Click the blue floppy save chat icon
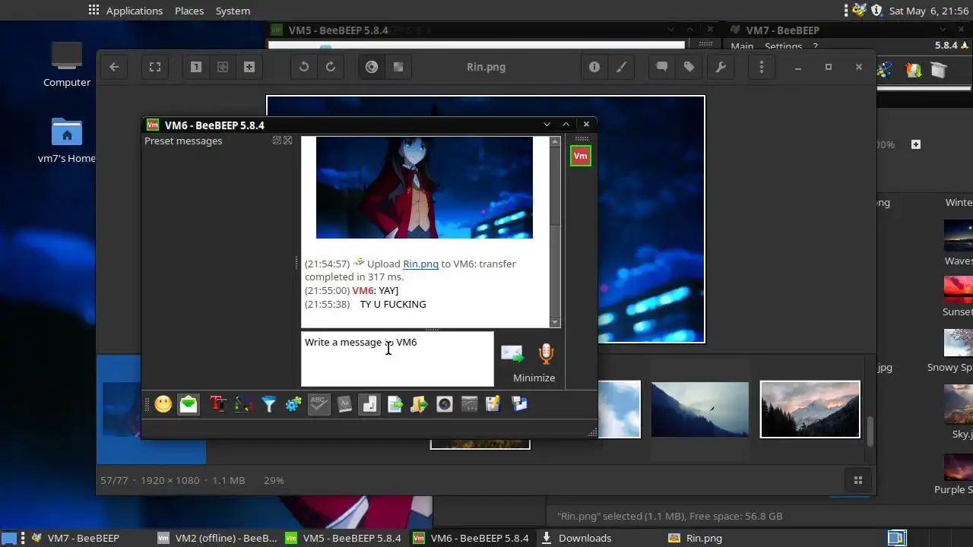The width and height of the screenshot is (973, 547). coord(520,404)
